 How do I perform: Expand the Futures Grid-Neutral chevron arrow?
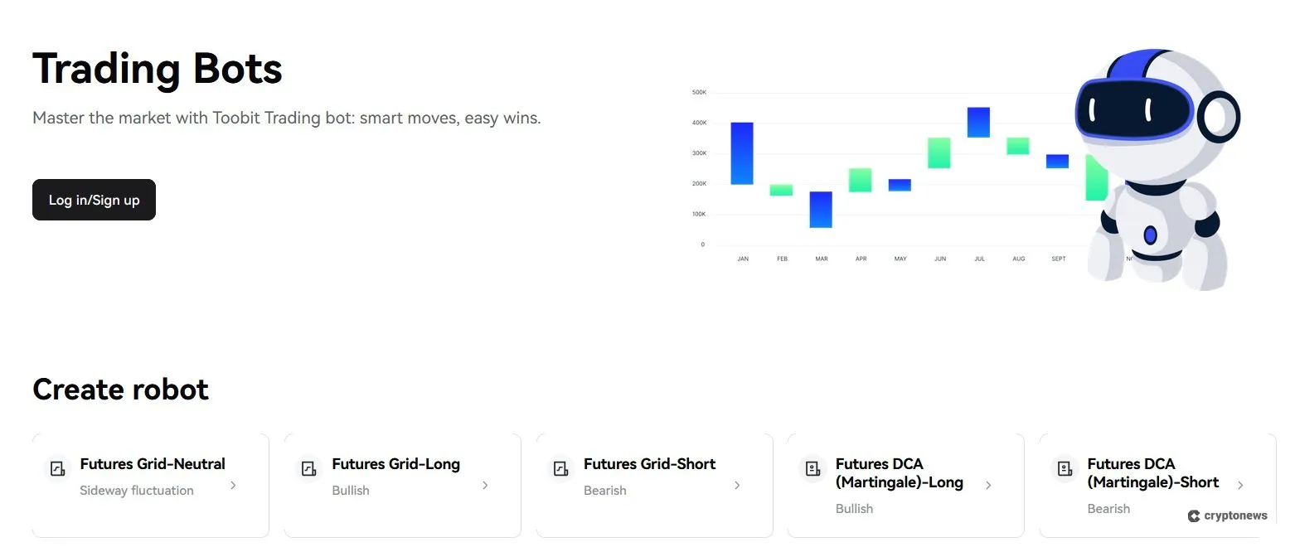233,485
